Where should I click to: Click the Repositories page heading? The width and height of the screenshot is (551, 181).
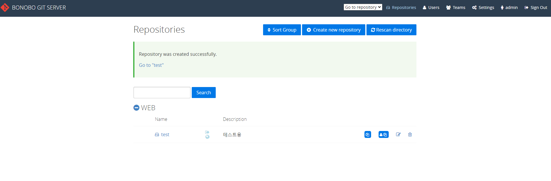coord(159,29)
